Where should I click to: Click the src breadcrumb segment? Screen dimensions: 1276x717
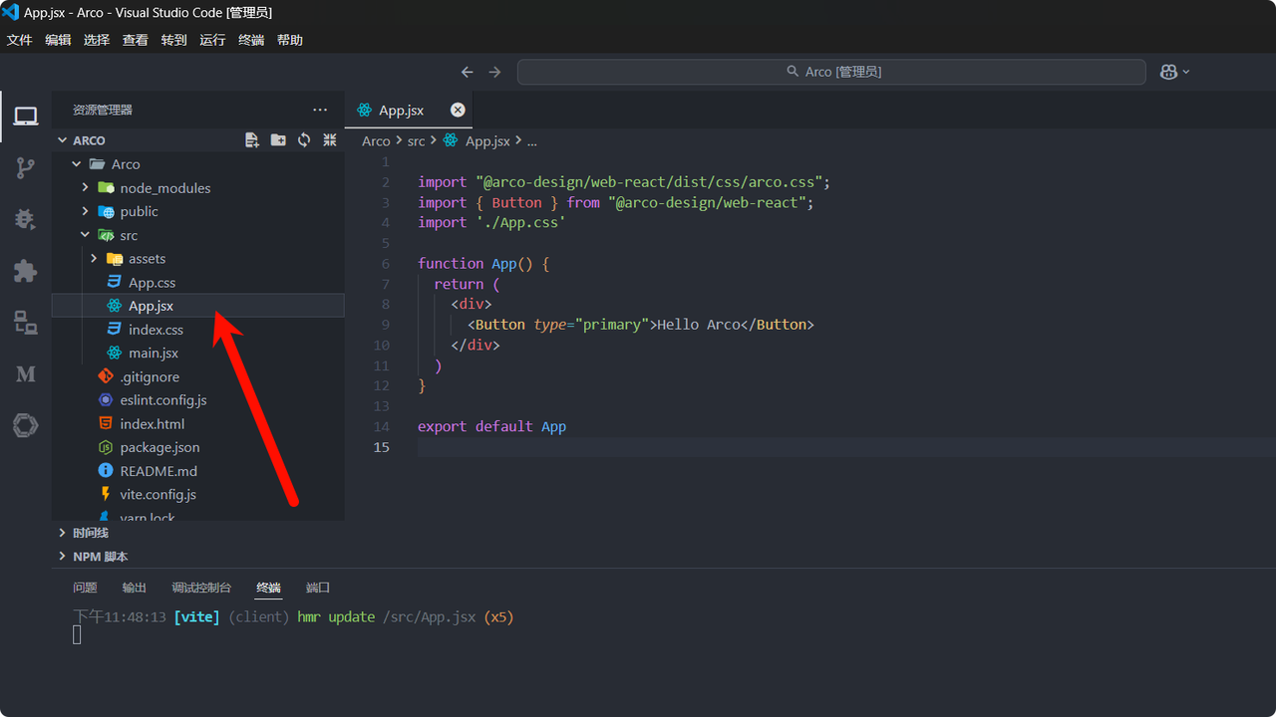click(416, 140)
